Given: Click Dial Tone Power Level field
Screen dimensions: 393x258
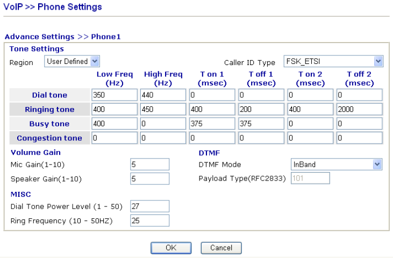Looking at the screenshot, I should tap(150, 206).
